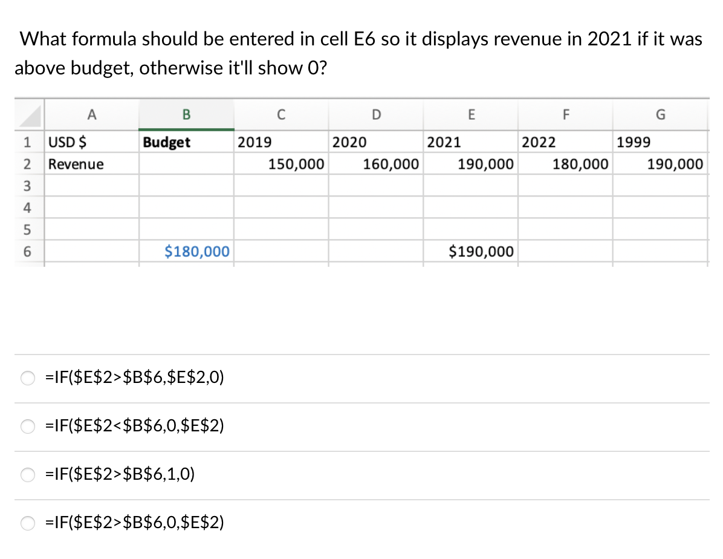This screenshot has height=559, width=723.
Task: Select the radio button for =IF($E$2>$B$6,0,$E$2)
Action: click(27, 523)
